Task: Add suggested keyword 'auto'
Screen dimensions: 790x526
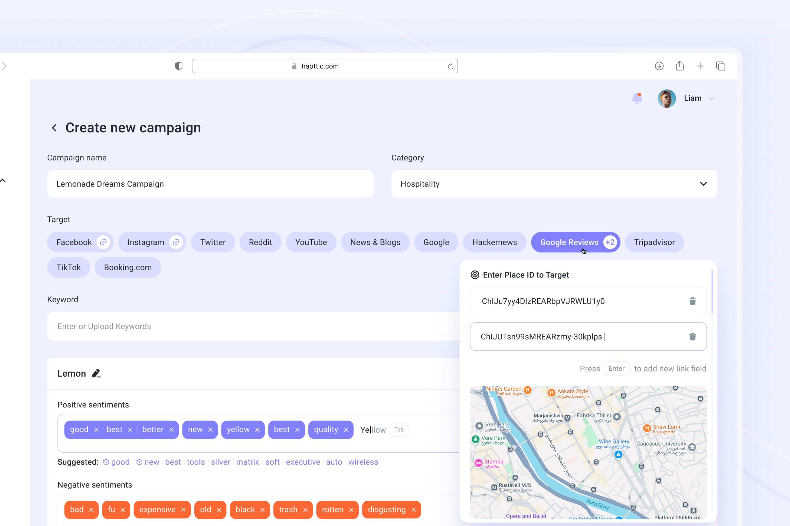Action: [334, 462]
